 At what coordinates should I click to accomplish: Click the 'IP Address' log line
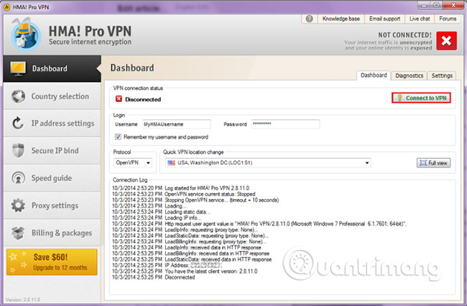tap(166, 266)
